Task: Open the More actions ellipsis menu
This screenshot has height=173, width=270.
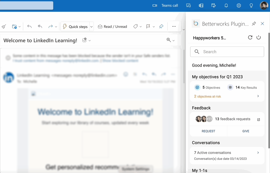Action: [x=174, y=26]
